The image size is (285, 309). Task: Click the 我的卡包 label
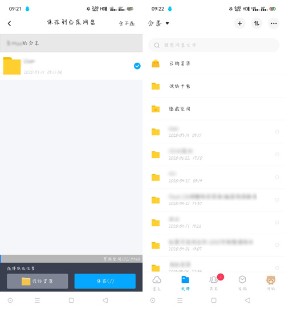180,86
